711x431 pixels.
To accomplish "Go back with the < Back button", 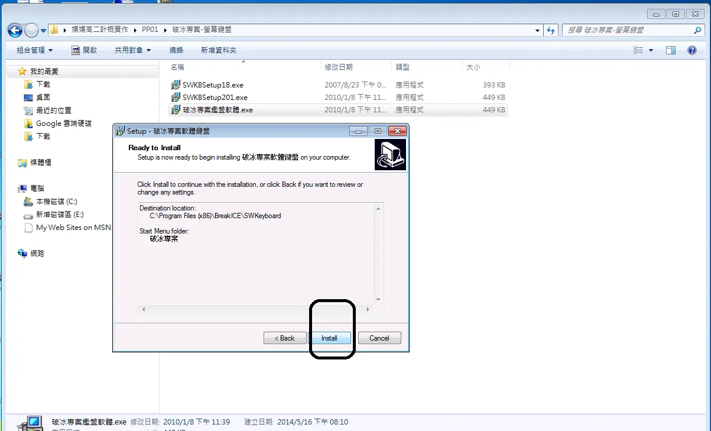I will pyautogui.click(x=285, y=338).
